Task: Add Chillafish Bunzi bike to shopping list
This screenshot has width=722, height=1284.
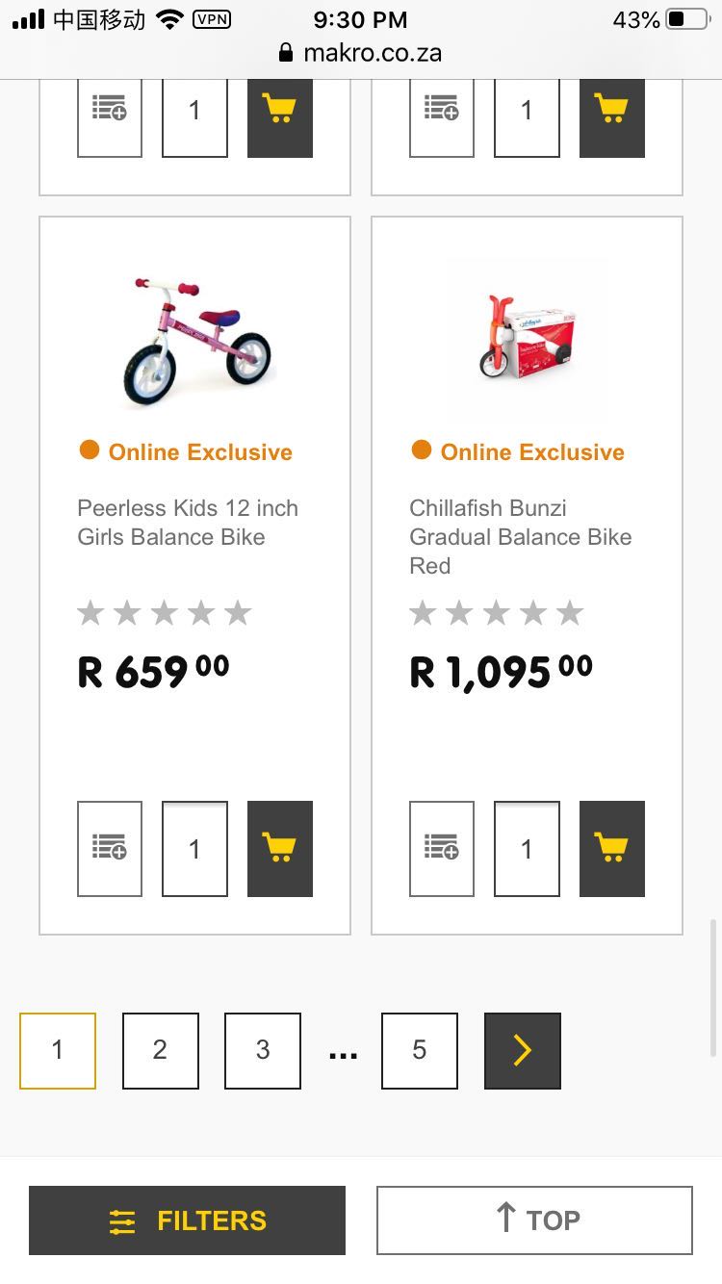Action: point(442,848)
